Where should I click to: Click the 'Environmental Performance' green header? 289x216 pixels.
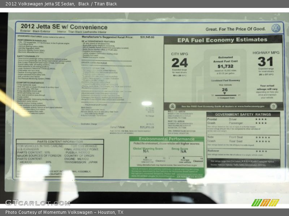coord(167,139)
